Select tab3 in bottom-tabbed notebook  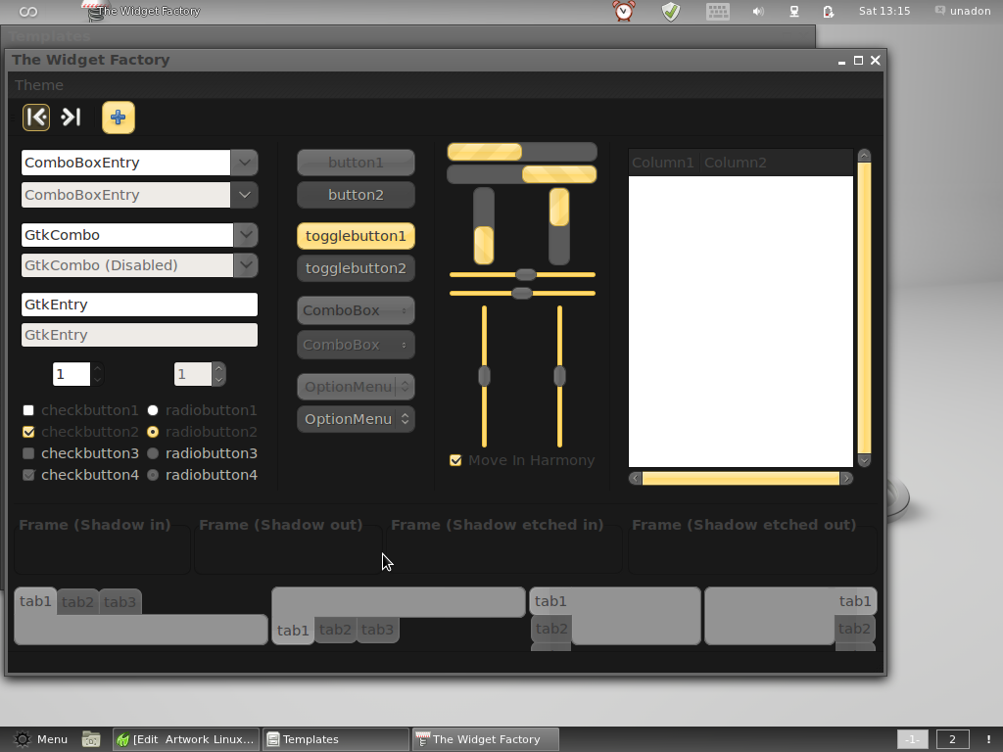(x=377, y=630)
